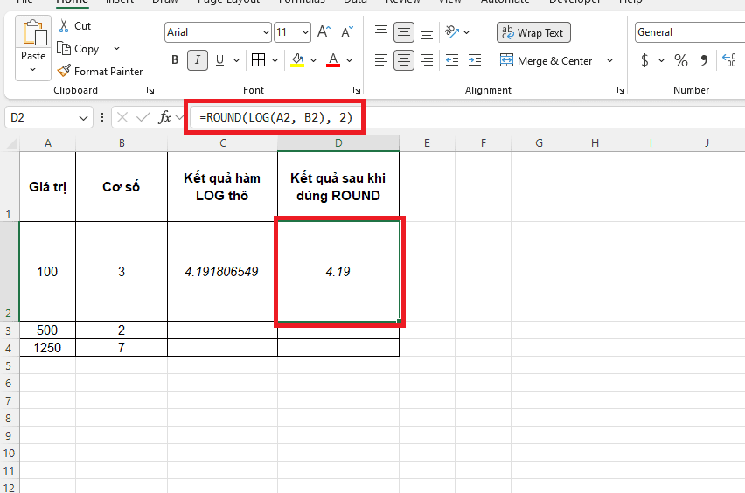The image size is (745, 493).
Task: Click the Insert Function fx icon
Action: coord(165,117)
